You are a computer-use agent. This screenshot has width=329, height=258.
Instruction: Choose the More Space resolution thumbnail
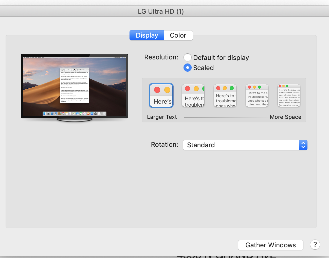[289, 95]
